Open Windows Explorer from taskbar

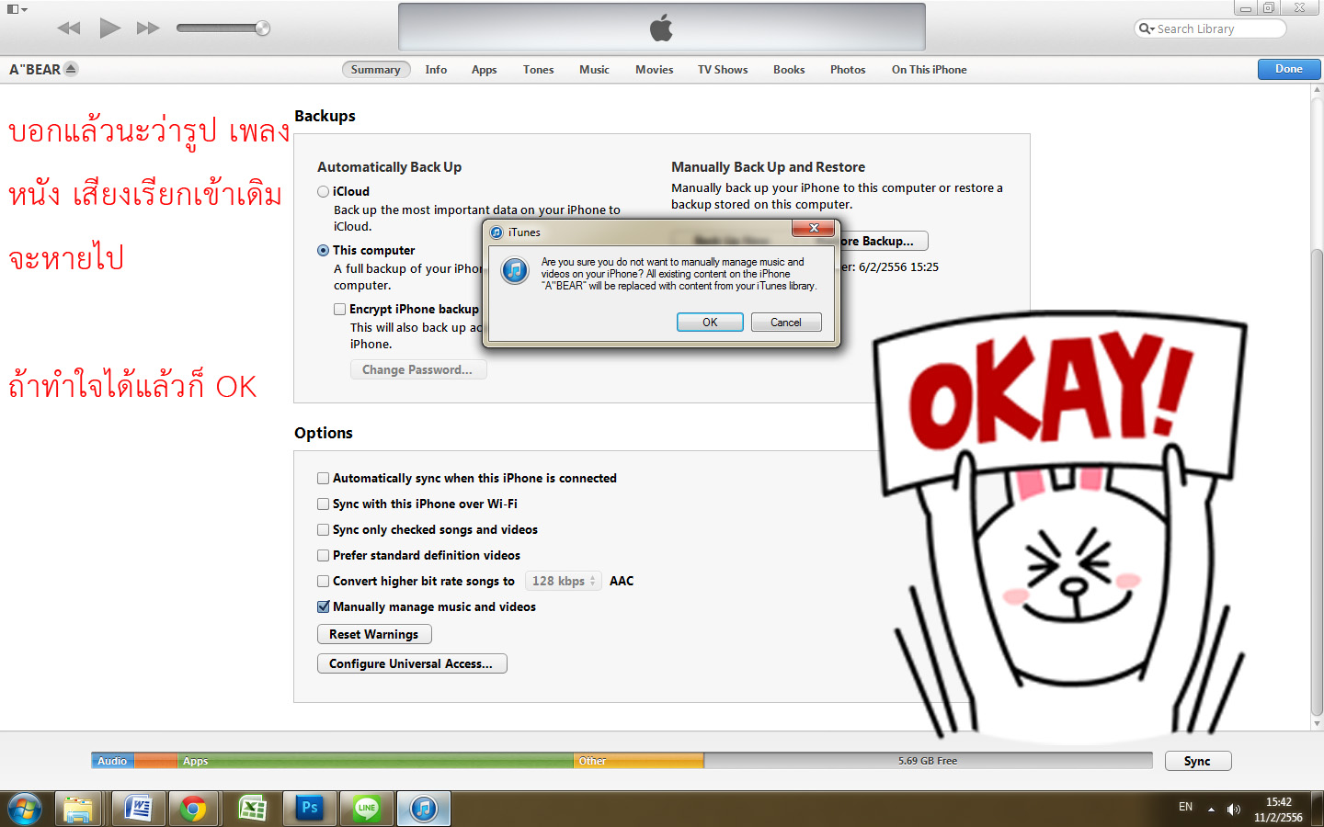(x=78, y=809)
